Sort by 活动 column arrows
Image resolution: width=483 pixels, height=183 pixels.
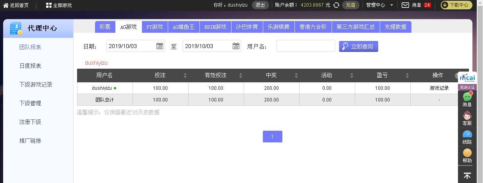[x=352, y=75]
